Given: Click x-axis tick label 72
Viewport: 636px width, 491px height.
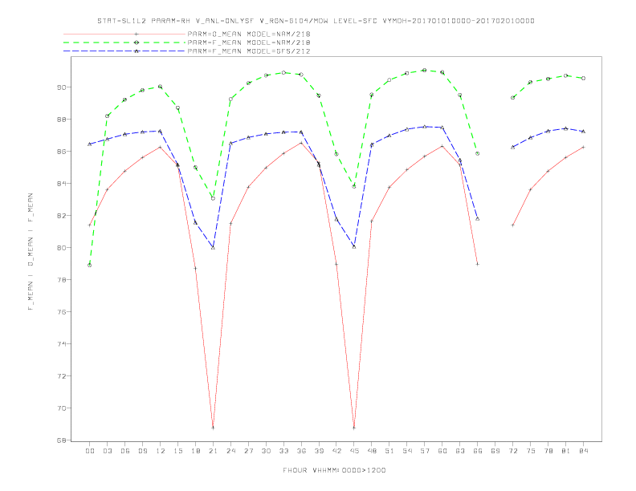Looking at the screenshot, I should (512, 451).
